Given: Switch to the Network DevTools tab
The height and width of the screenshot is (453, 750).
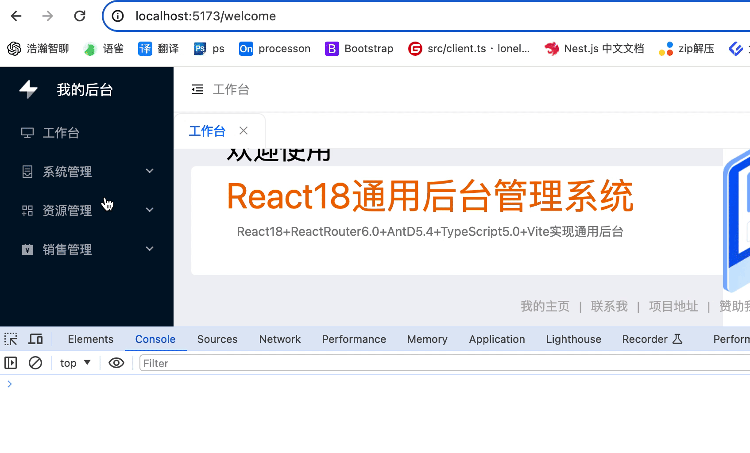Looking at the screenshot, I should pyautogui.click(x=280, y=339).
